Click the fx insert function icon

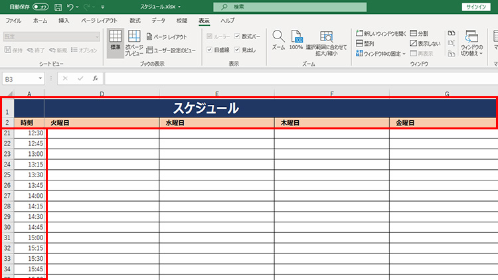(x=96, y=78)
